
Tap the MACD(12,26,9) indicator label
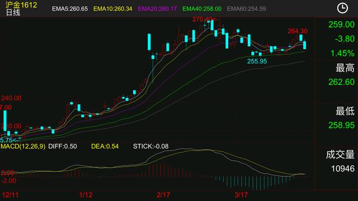(23, 146)
